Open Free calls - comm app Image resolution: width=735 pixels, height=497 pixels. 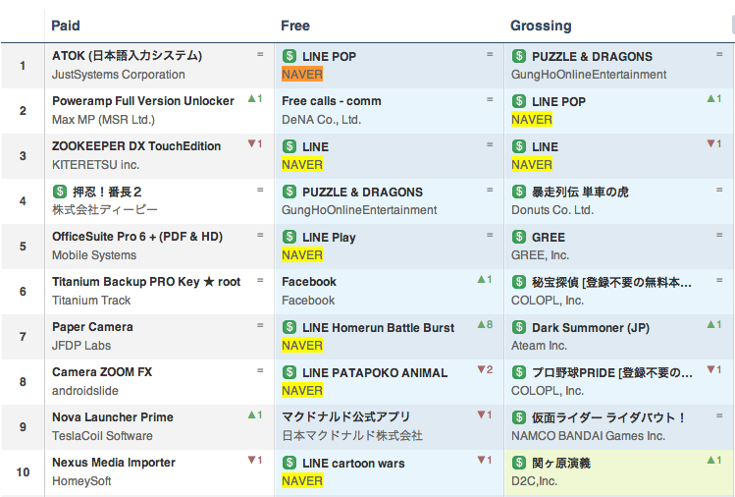(x=332, y=101)
